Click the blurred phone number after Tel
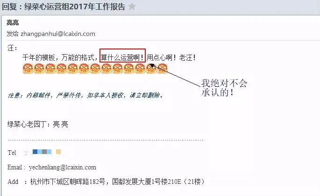Image resolution: width=320 pixels, height=196 pixels. [42, 152]
